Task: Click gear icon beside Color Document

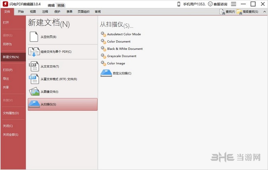Action: (x=103, y=42)
